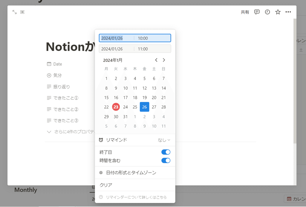The image size is (306, 207).
Task: Click the help question mark icon
Action: (101, 197)
